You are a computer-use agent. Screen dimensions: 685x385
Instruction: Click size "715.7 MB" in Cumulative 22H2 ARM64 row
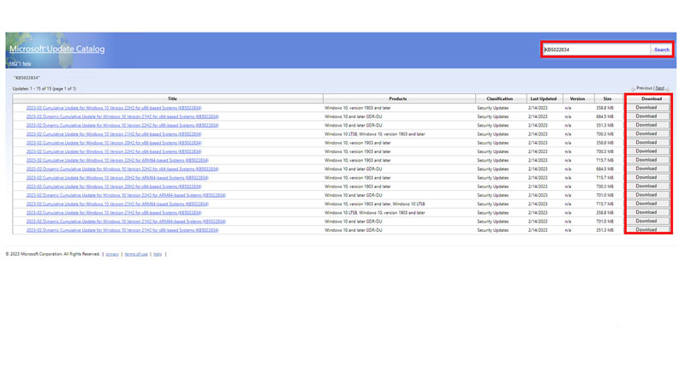605,160
